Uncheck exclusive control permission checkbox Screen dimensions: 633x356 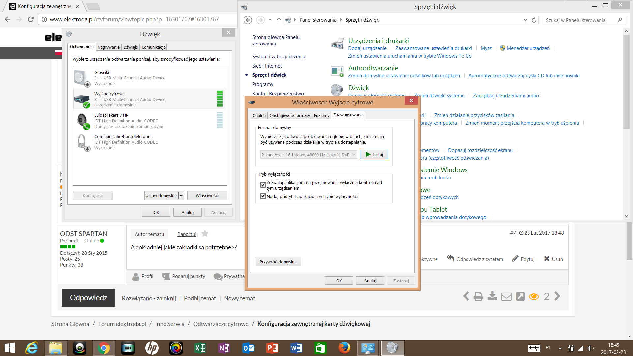[x=263, y=185]
